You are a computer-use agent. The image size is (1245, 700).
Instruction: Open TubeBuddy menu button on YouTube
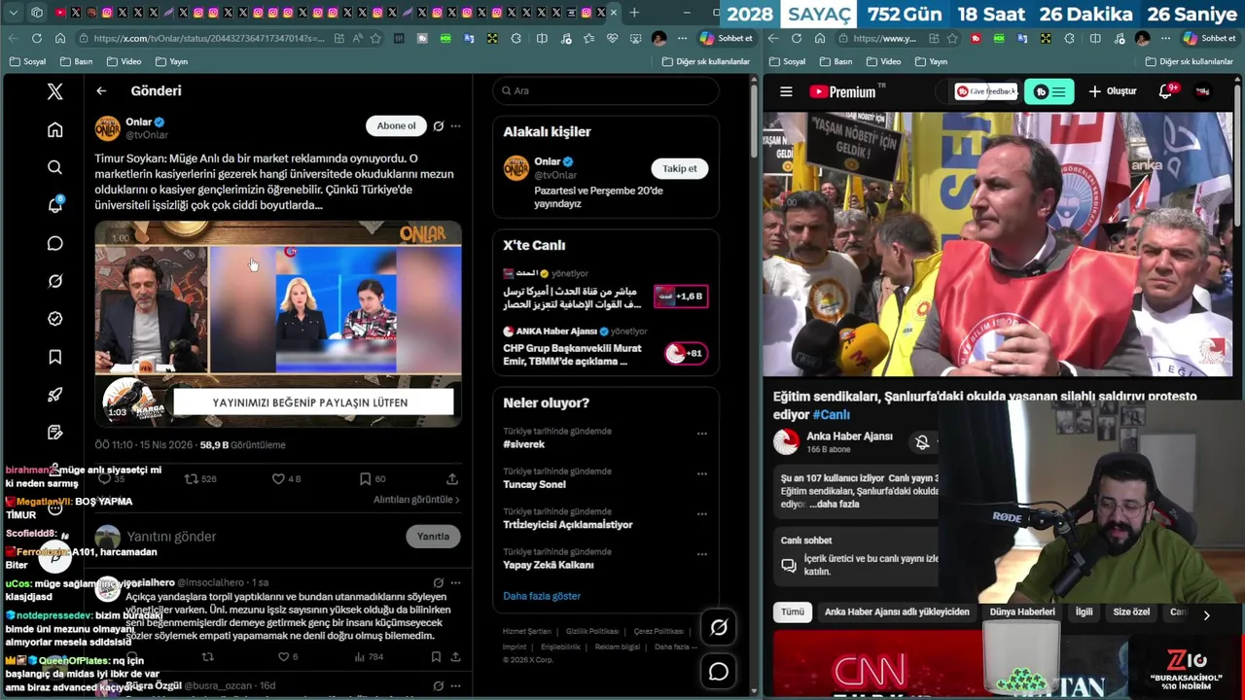tap(1049, 91)
